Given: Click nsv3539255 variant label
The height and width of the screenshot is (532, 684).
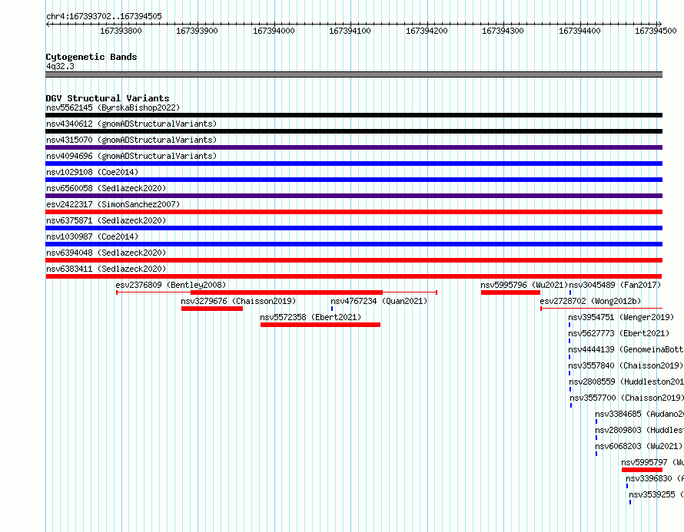Looking at the screenshot, I should [x=656, y=494].
